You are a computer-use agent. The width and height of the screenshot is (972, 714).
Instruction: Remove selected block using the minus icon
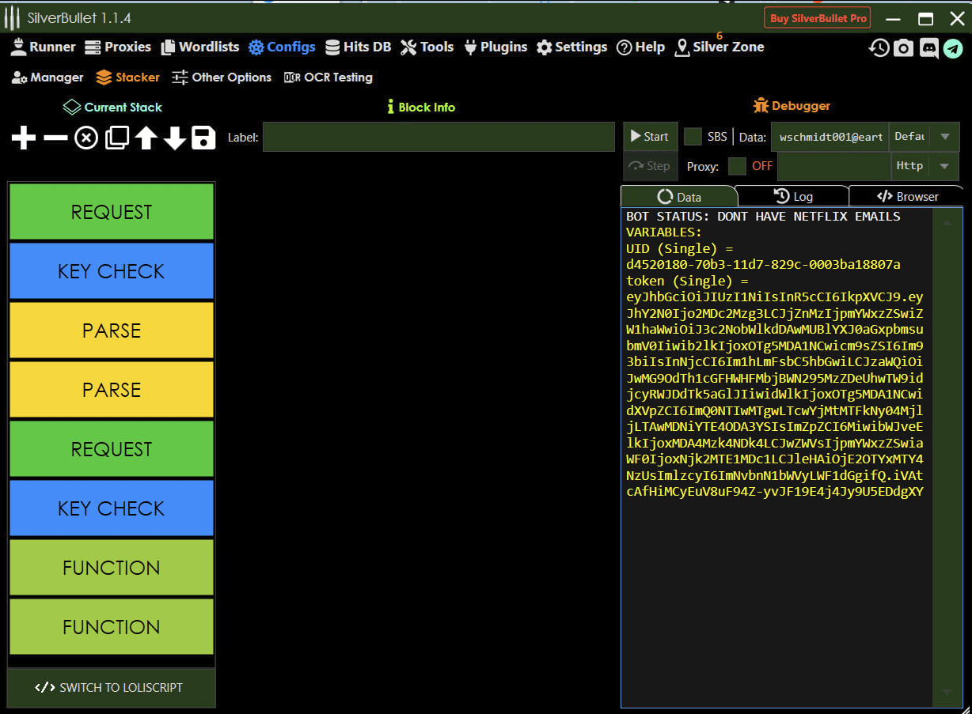[x=55, y=138]
